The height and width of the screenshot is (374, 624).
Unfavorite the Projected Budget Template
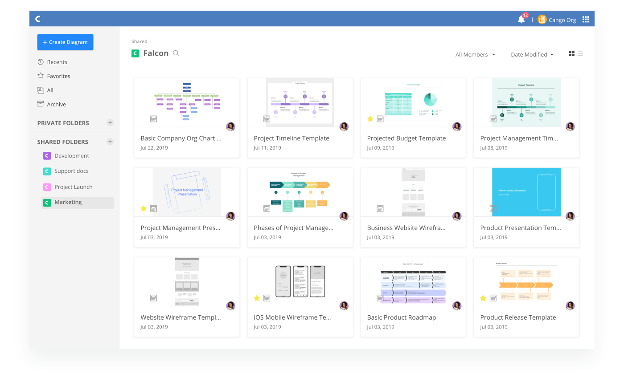tap(369, 118)
